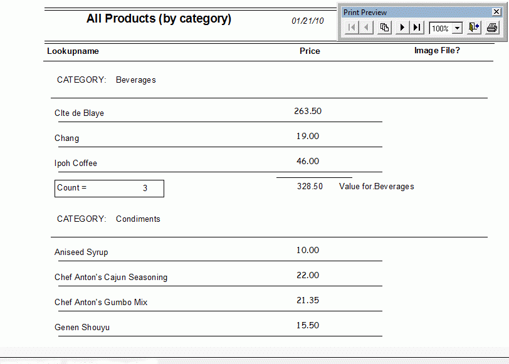Select the Price column header
509x364 pixels.
[310, 51]
